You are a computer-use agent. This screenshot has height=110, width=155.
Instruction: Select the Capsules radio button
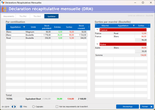click(33, 107)
